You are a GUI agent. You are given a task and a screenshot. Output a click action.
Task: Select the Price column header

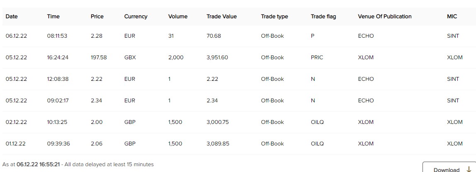point(97,17)
